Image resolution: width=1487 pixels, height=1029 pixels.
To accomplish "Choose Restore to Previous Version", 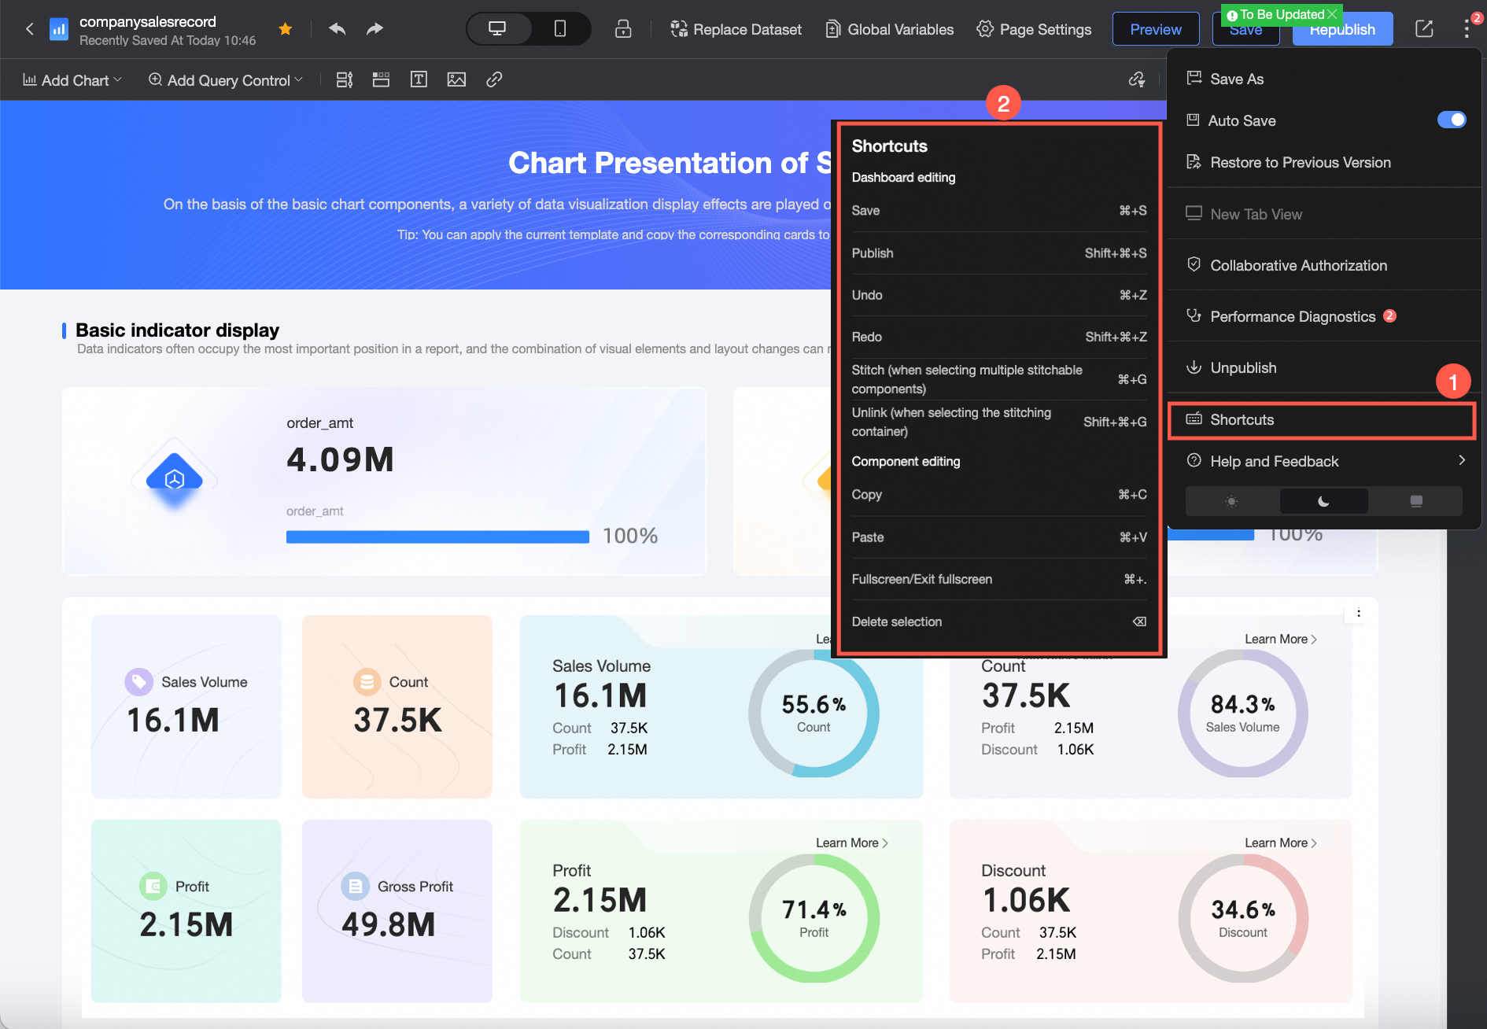I will click(x=1300, y=163).
